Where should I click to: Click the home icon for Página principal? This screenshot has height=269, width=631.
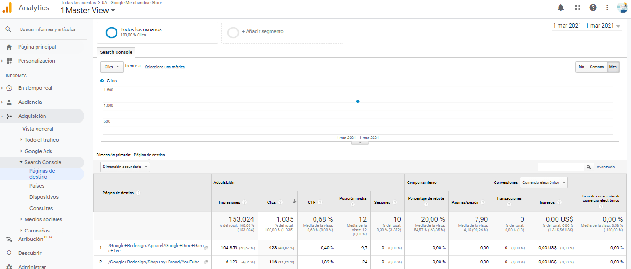(x=9, y=47)
